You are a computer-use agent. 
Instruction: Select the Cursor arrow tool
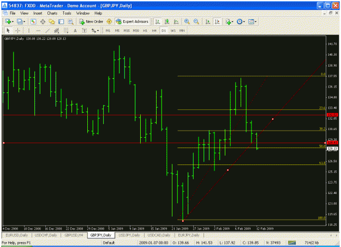coord(8,31)
